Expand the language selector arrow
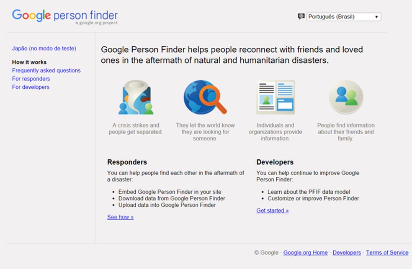Viewport: 412px width, 269px height. [x=377, y=16]
